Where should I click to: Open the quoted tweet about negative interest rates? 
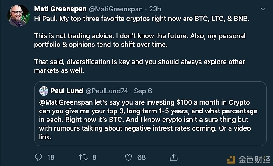point(150,114)
